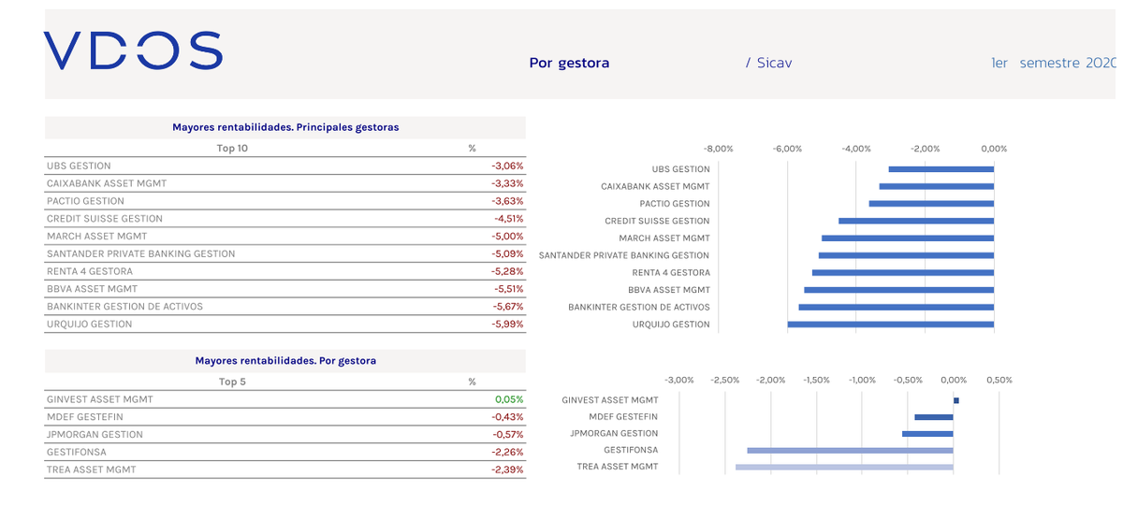Viewport: 1123px width, 520px height.
Task: Select BANKINTER GESTION DE ACTIVOS in table
Action: (124, 307)
